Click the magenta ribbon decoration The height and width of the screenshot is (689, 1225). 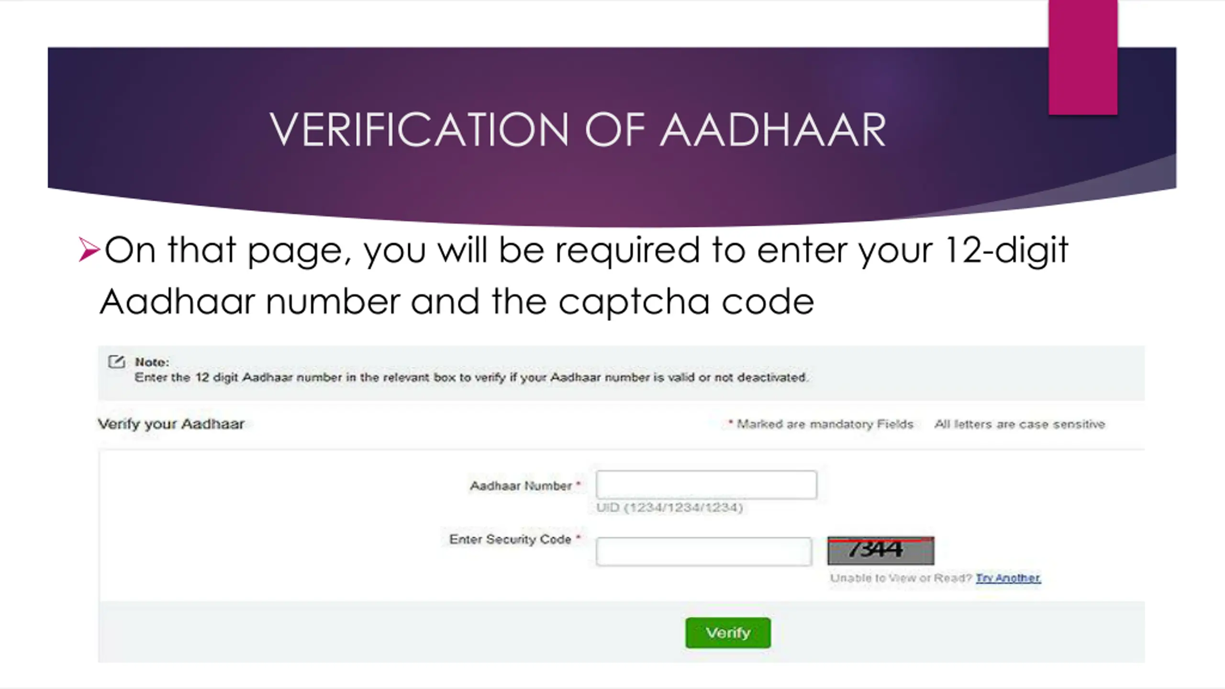[x=1083, y=57]
